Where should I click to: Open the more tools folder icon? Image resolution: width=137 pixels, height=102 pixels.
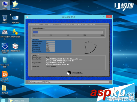5,90
